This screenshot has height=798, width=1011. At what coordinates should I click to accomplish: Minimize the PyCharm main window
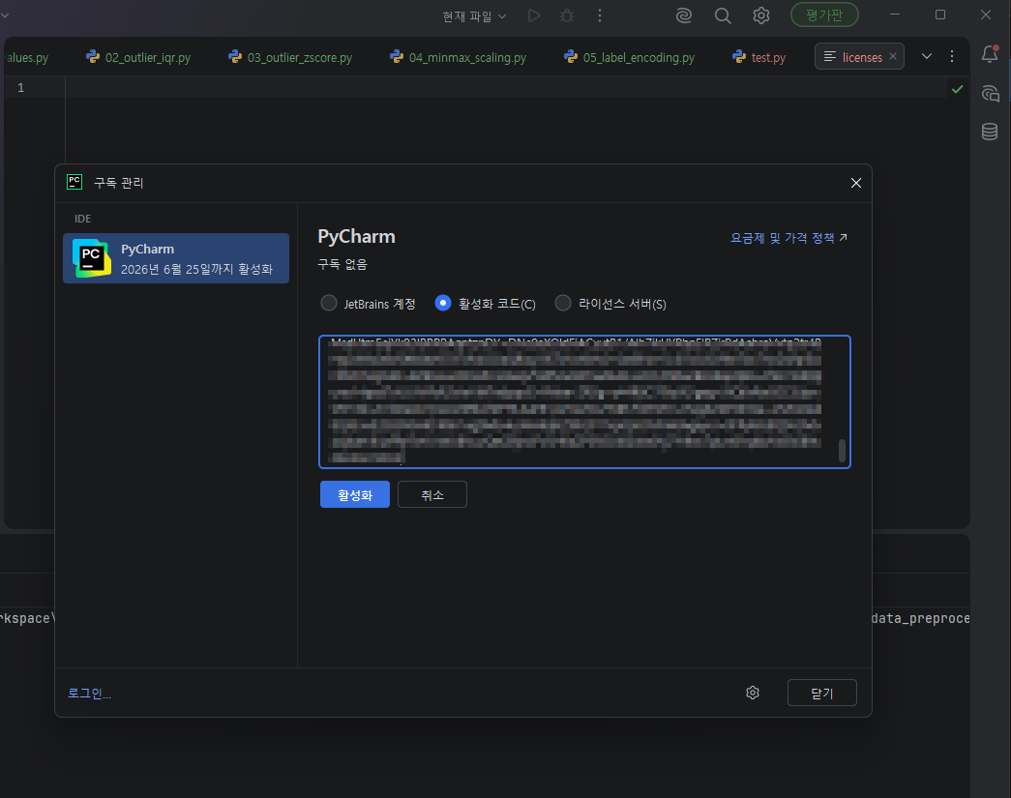[x=895, y=15]
